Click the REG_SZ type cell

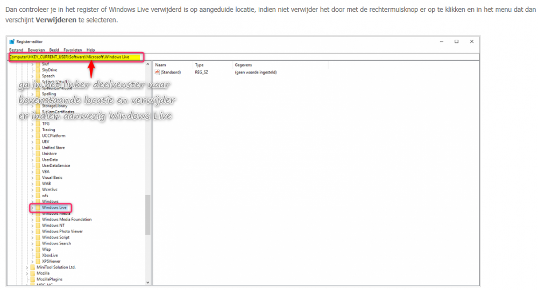click(x=201, y=73)
